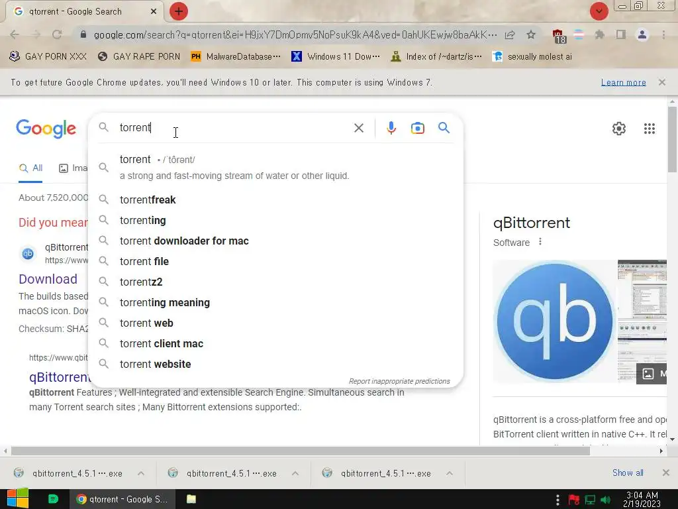The width and height of the screenshot is (678, 509).
Task: Click the browser back arrow
Action: tap(15, 34)
